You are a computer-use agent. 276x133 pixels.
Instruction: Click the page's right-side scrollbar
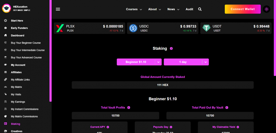[x=275, y=38]
